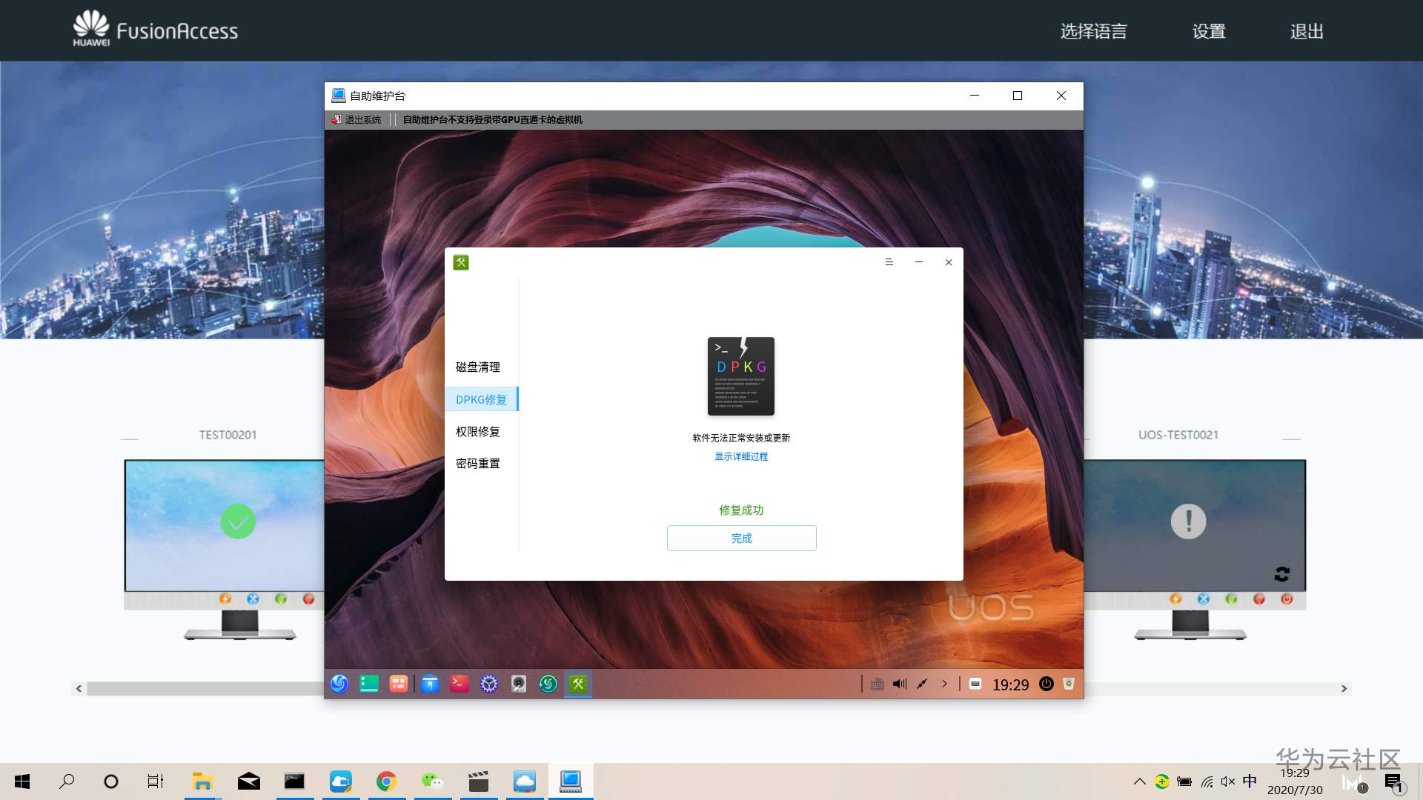
Task: Open Control Center gear in UOS dock
Action: (x=489, y=684)
